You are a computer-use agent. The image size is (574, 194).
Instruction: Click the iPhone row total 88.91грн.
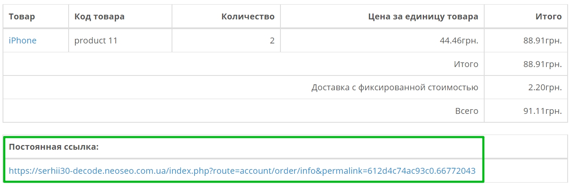[x=542, y=40]
